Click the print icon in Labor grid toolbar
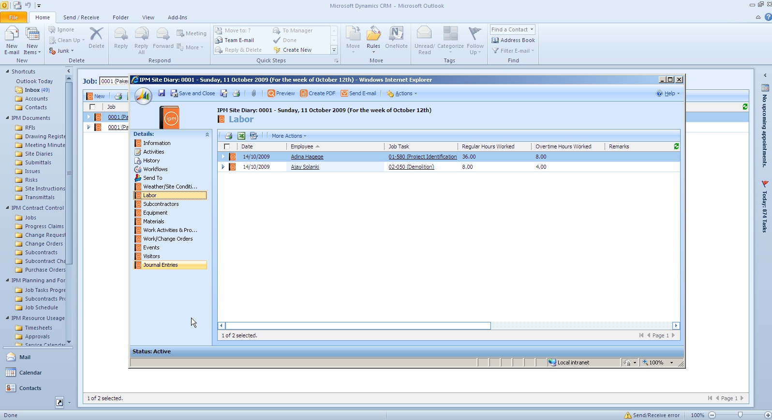Viewport: 772px width, 420px height. pyautogui.click(x=228, y=136)
